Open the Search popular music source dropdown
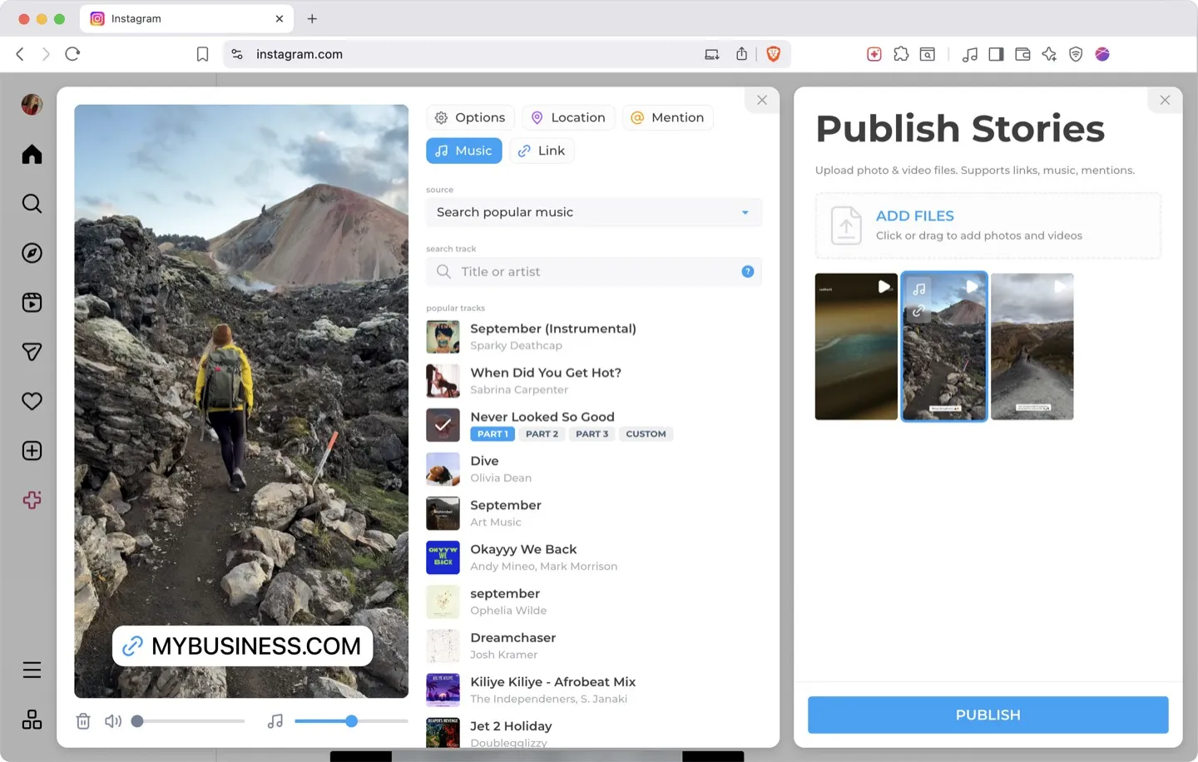The width and height of the screenshot is (1198, 762). (593, 212)
